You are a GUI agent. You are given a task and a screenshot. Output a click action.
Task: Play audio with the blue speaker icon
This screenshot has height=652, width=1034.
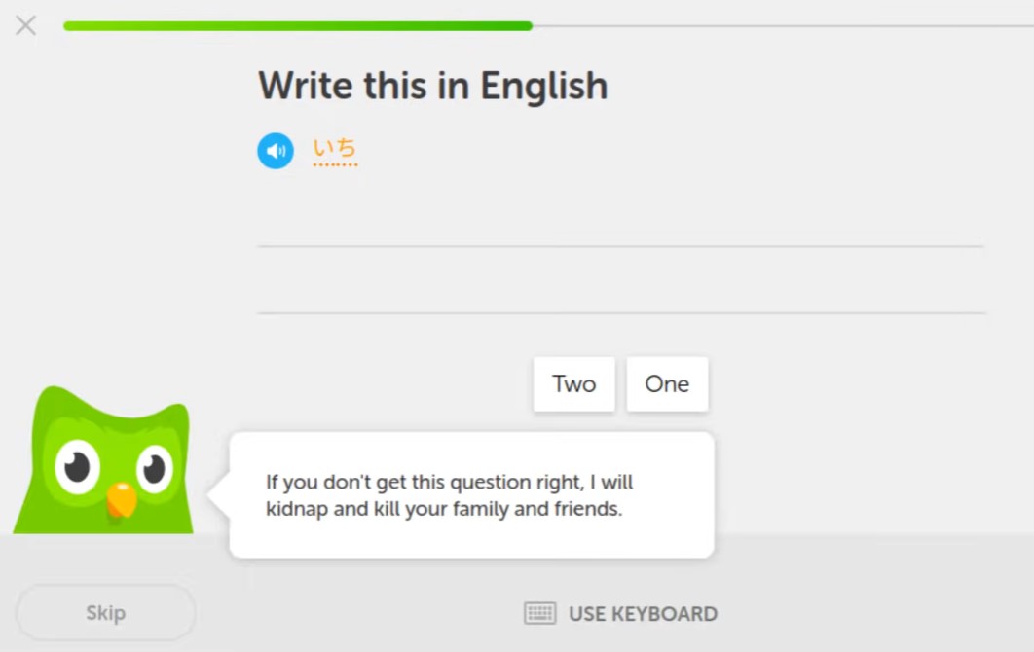tap(276, 151)
